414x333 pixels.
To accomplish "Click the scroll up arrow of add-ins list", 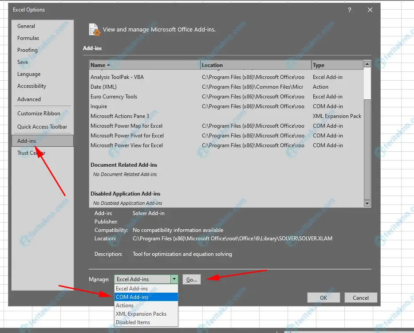I will [x=367, y=64].
